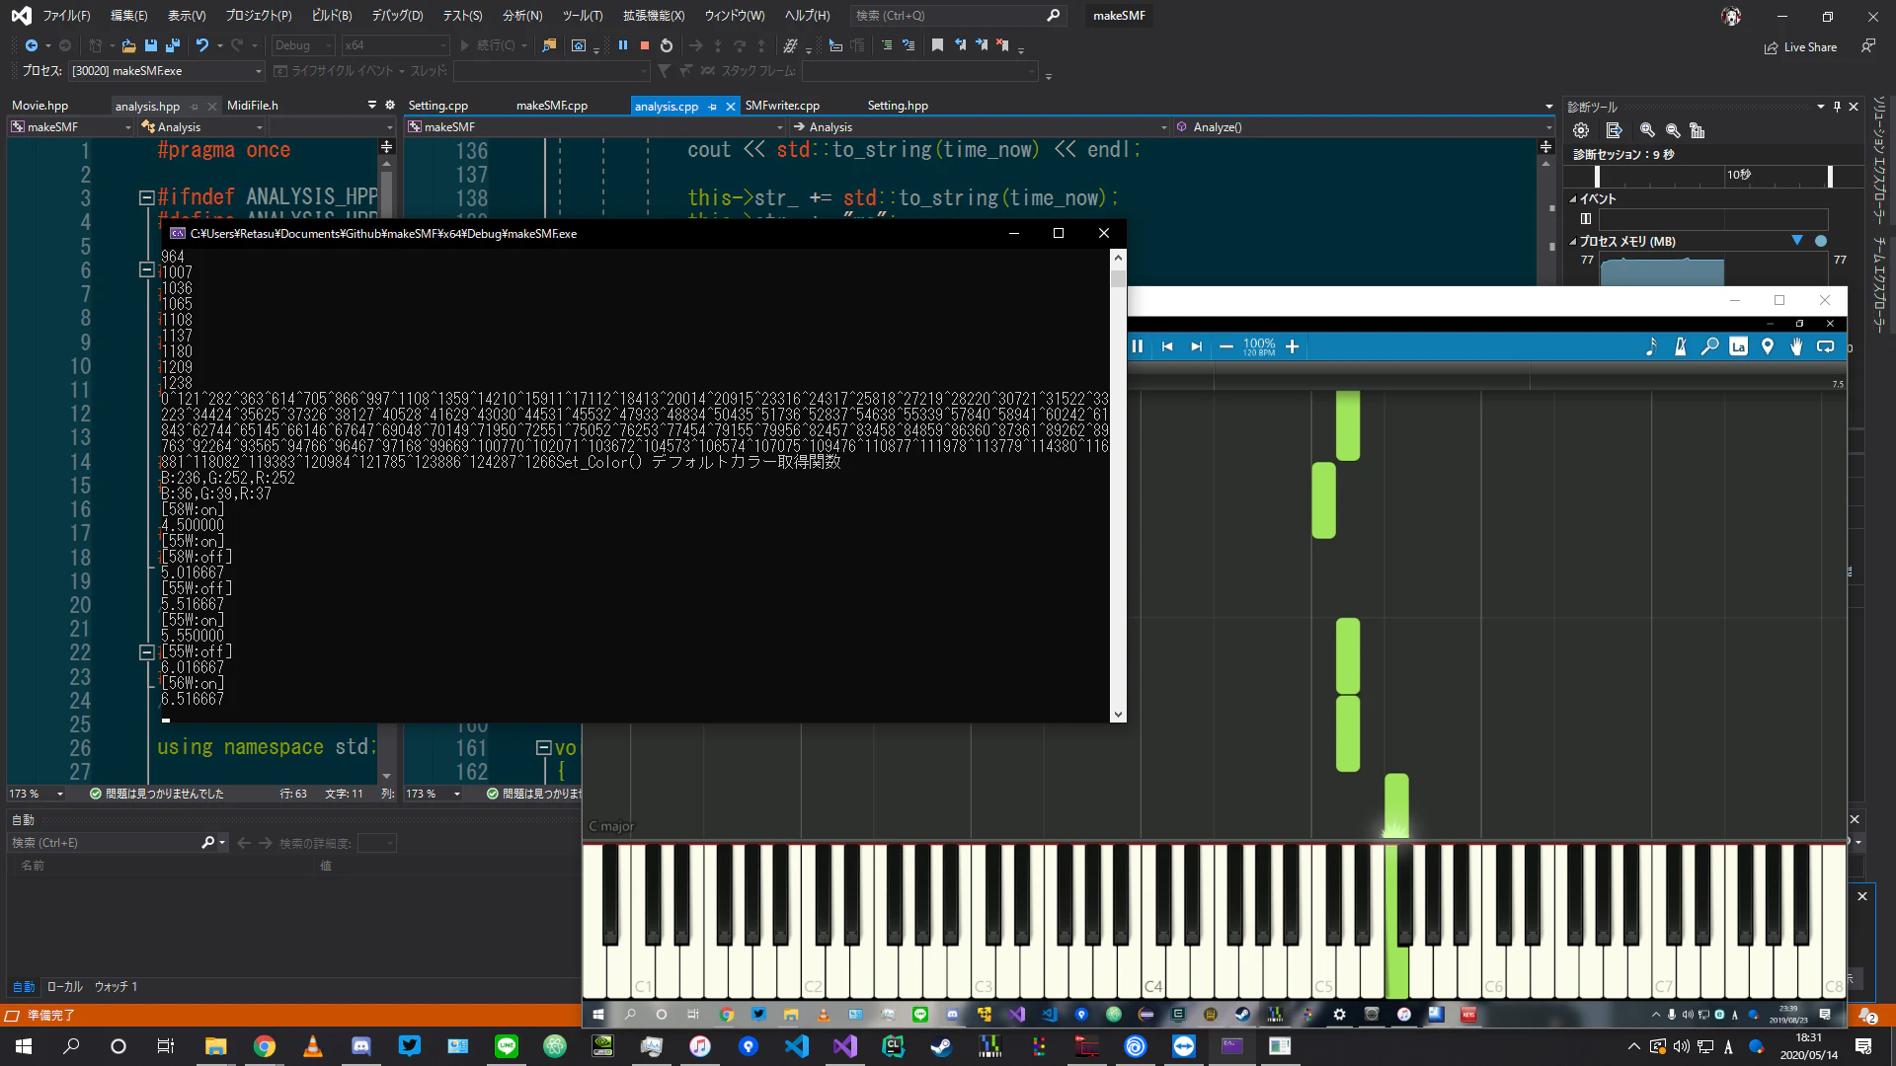1896x1066 pixels.
Task: Toggle the La note labels button
Action: click(x=1738, y=346)
